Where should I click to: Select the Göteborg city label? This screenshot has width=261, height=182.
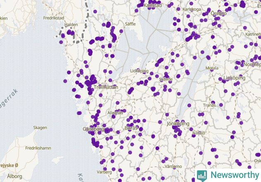point(93,129)
